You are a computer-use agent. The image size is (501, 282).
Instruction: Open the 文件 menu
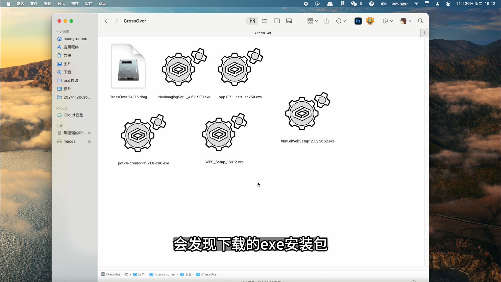click(x=34, y=4)
